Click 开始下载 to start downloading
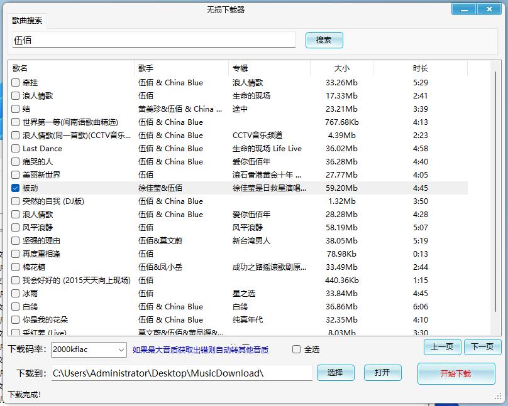Image resolution: width=508 pixels, height=406 pixels. click(456, 373)
